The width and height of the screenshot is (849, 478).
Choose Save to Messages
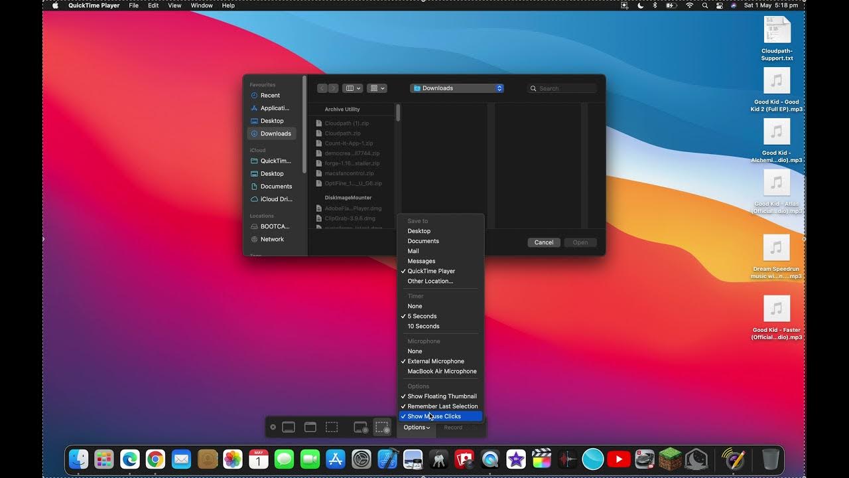pos(441,261)
